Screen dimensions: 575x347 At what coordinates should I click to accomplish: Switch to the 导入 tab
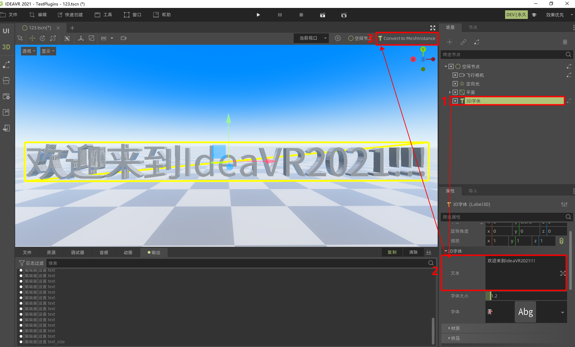click(x=473, y=191)
